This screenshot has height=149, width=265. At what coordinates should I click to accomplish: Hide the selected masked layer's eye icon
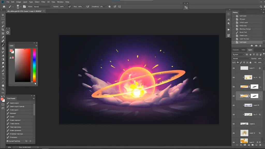pos(234,96)
